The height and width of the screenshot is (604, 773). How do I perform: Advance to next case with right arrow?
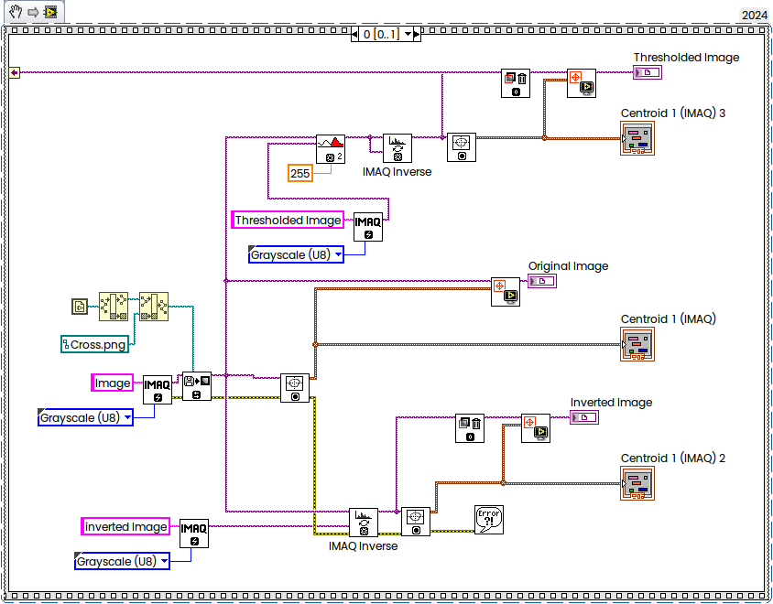pos(417,34)
